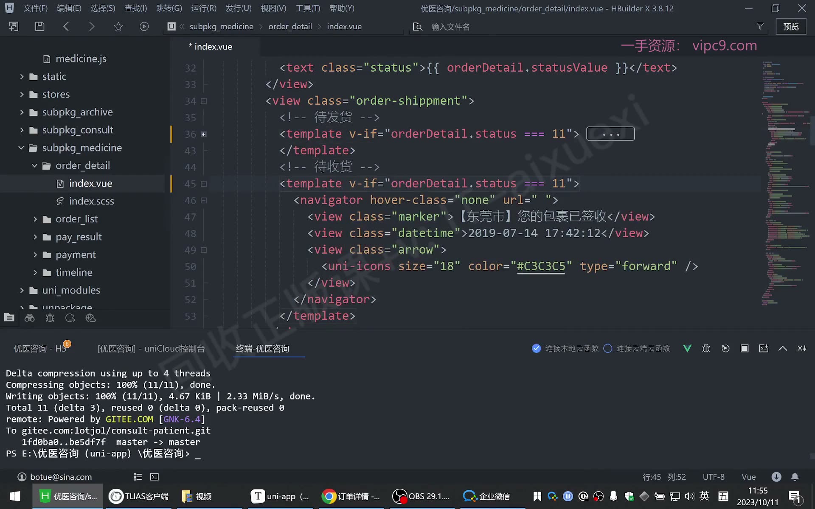Expand the subpkg_consult folder

coord(22,130)
